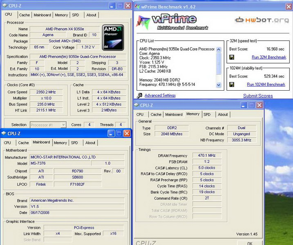The width and height of the screenshot is (293, 245).
Task: Switch to Memory tab in Mainboard CPU-Z window
Action: 60,143
